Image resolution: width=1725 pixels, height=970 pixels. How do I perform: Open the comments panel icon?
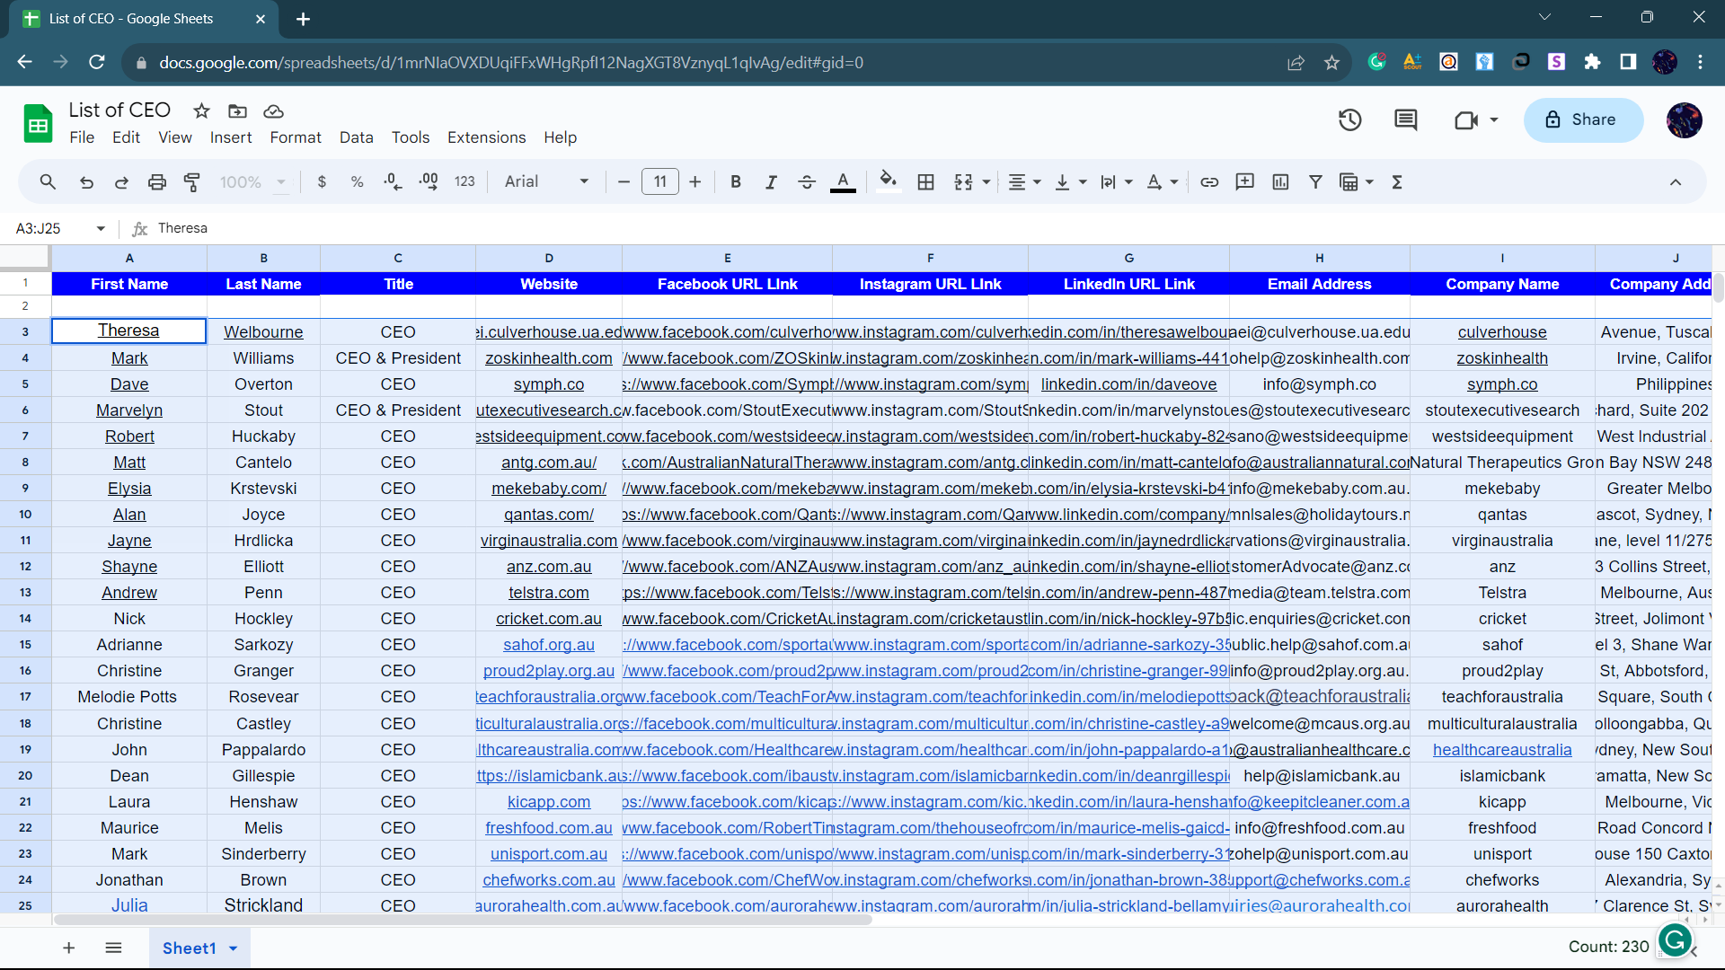1405,119
